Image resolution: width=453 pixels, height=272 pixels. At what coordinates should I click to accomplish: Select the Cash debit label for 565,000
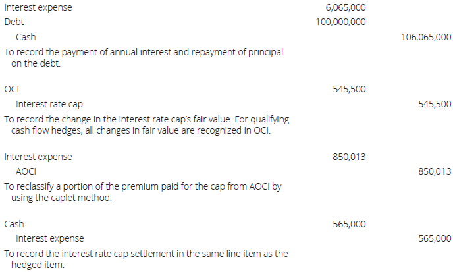tap(14, 224)
